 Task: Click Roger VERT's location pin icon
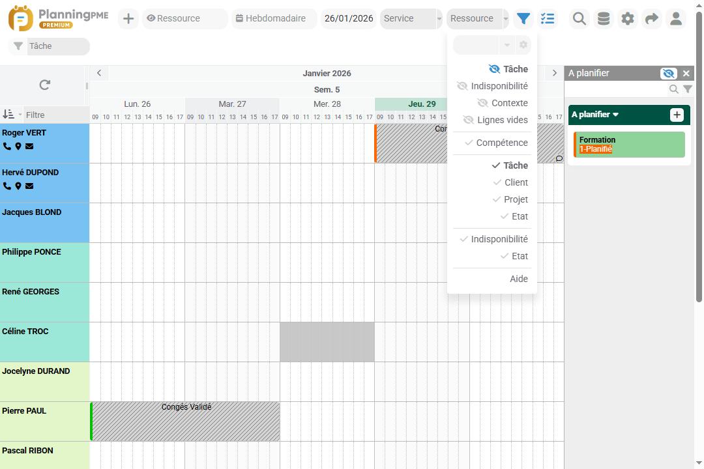pyautogui.click(x=18, y=147)
